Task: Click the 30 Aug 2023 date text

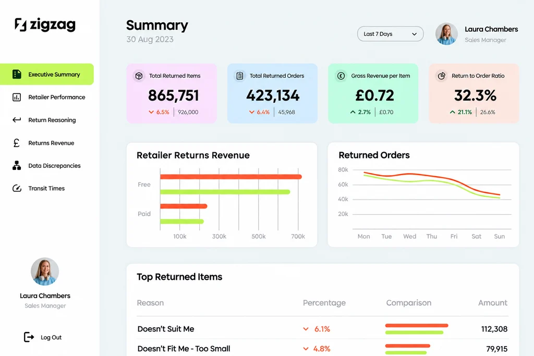Action: pos(150,40)
